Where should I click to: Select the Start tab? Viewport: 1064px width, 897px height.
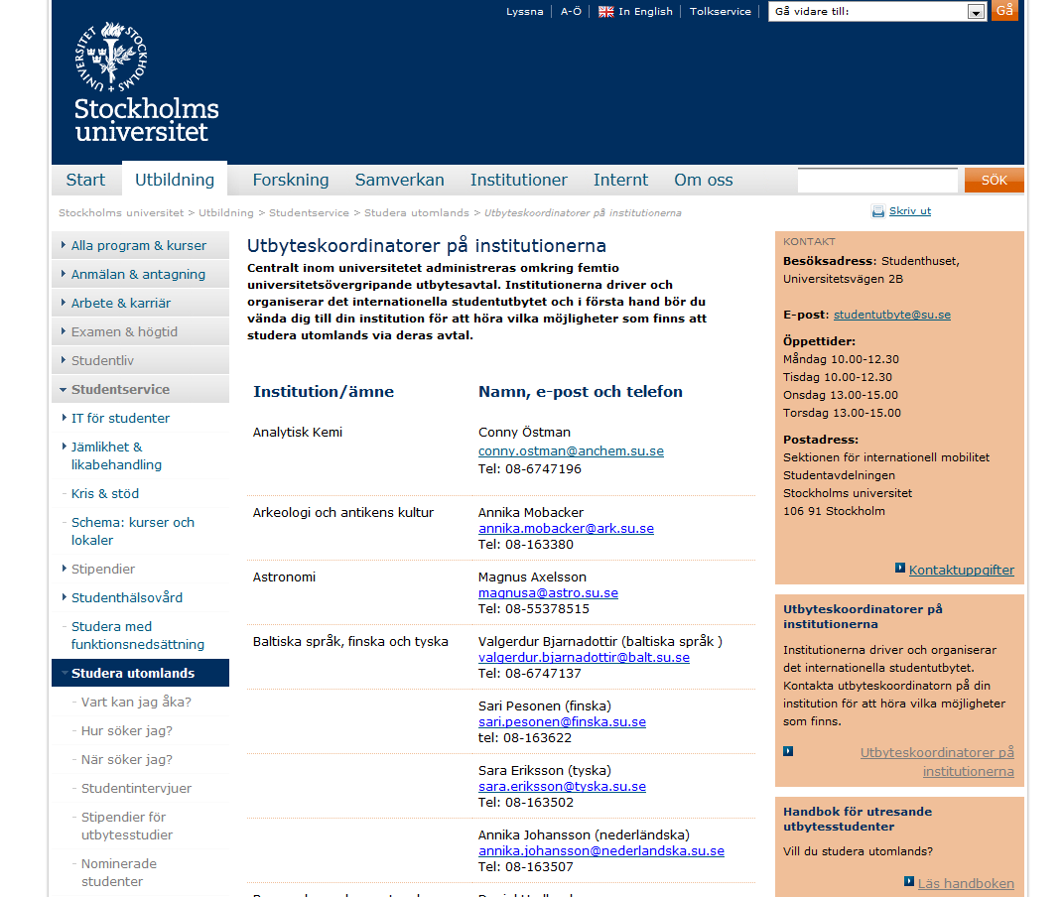[85, 180]
